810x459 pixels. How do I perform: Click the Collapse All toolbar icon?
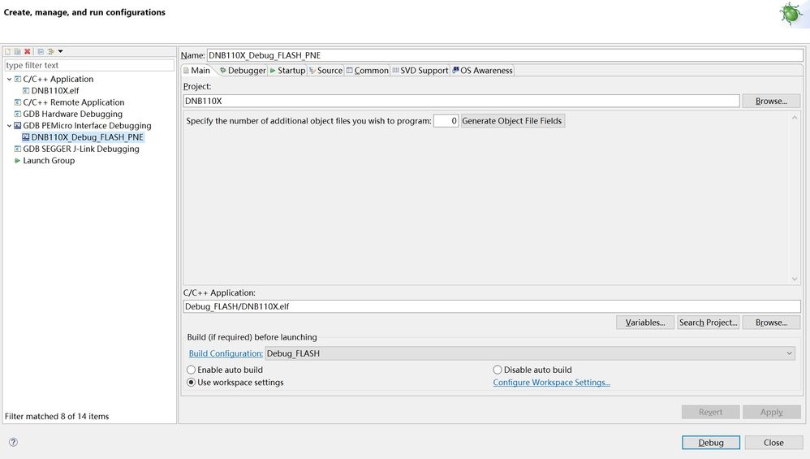41,52
